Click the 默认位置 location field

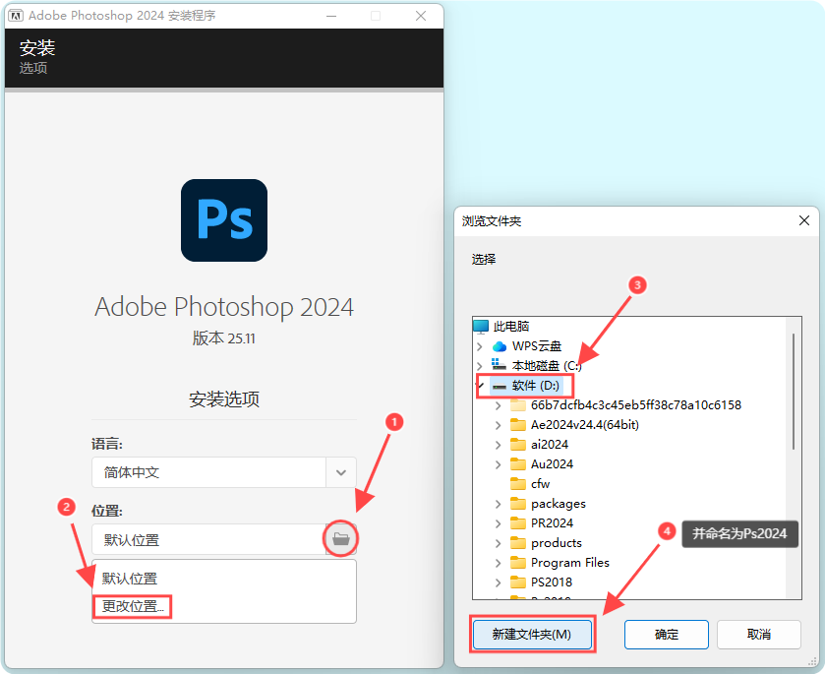coord(208,539)
